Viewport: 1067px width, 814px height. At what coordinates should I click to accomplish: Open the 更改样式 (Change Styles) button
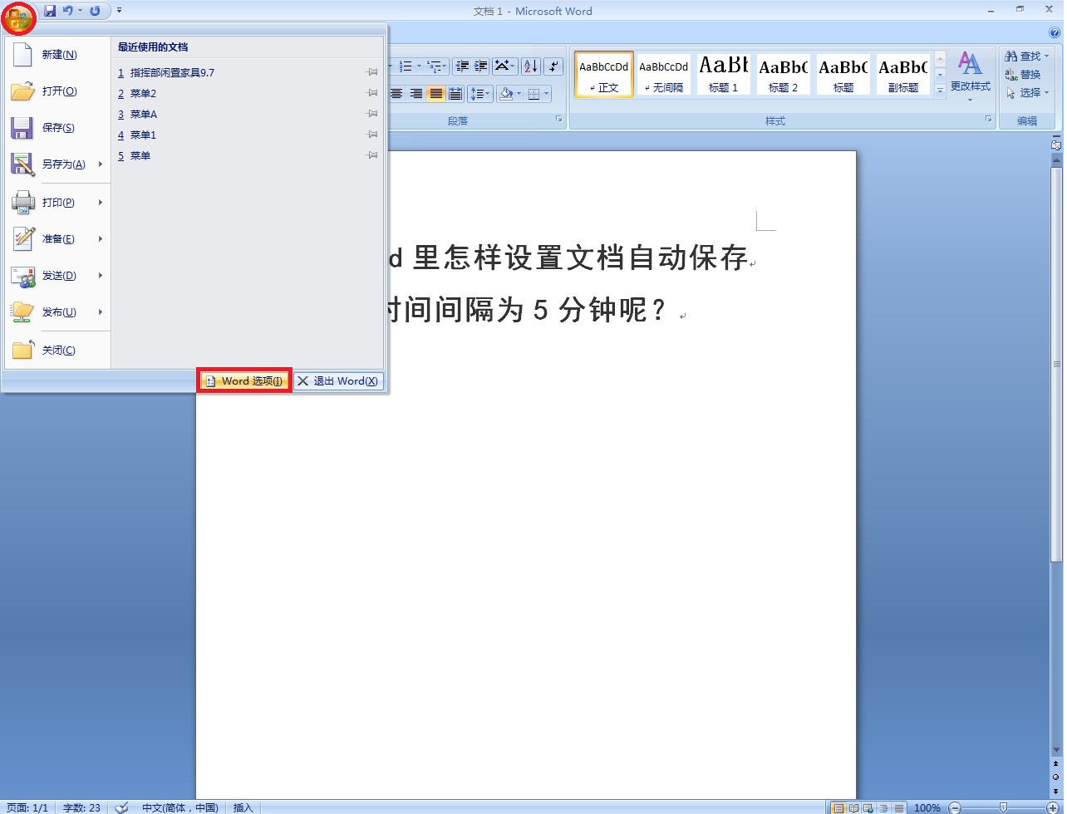coord(970,76)
